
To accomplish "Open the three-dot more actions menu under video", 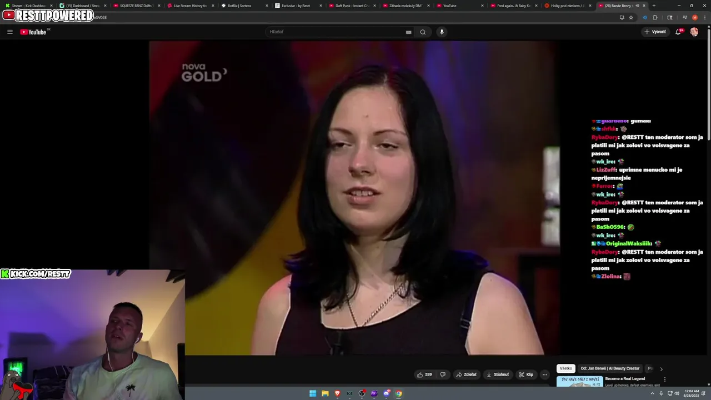I will (544, 374).
